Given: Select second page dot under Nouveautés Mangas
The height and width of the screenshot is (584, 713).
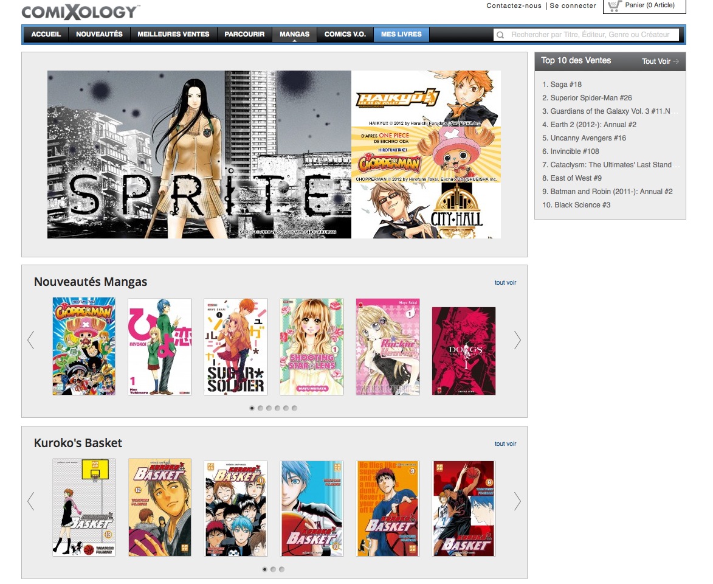Looking at the screenshot, I should (261, 408).
